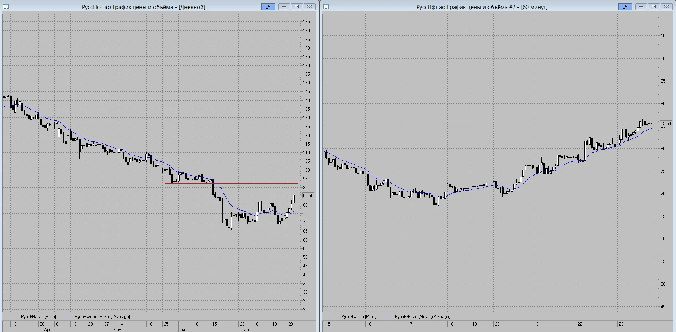Click the 45 value on the 60-minute price axis

click(x=663, y=307)
